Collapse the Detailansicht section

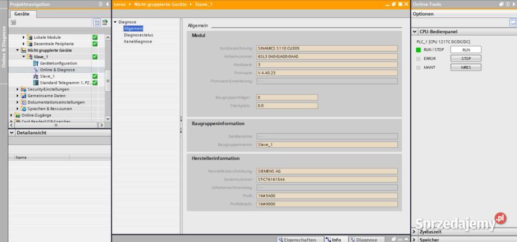(x=12, y=133)
